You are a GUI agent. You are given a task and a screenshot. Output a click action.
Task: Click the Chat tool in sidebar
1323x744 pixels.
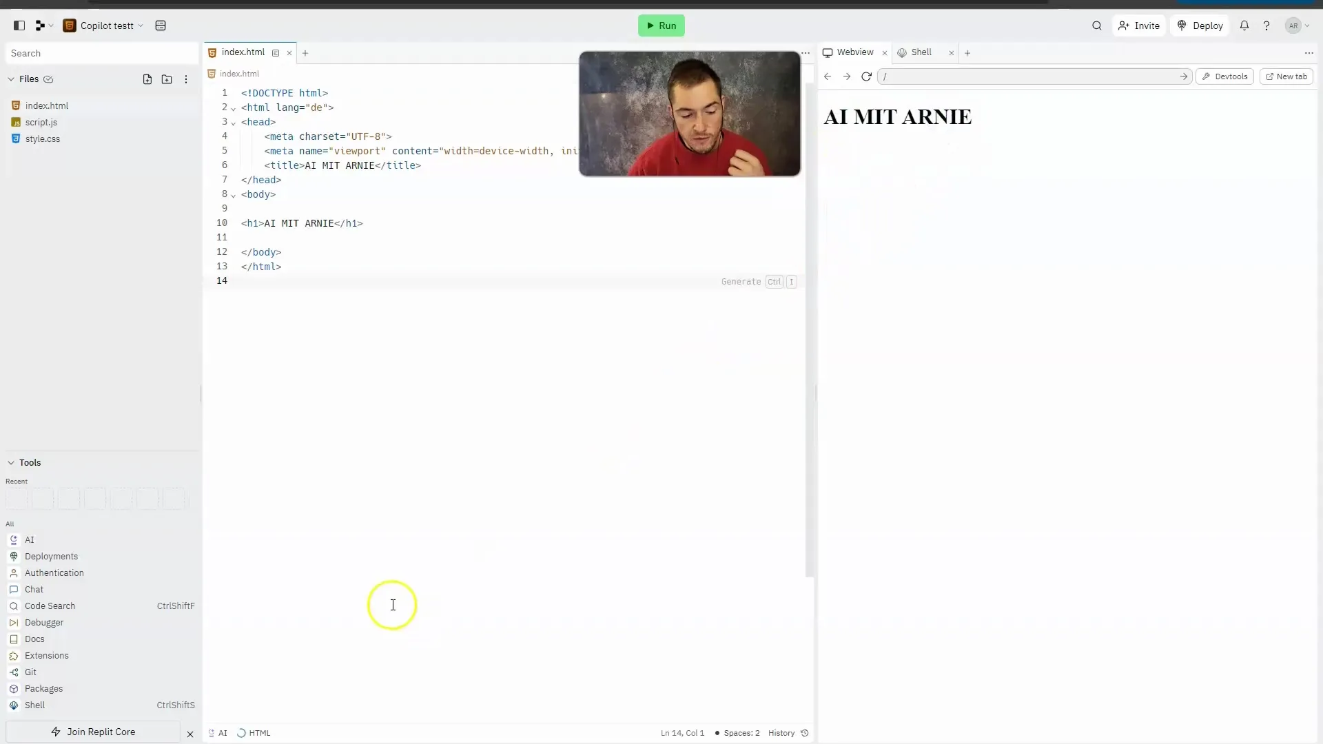(x=34, y=589)
